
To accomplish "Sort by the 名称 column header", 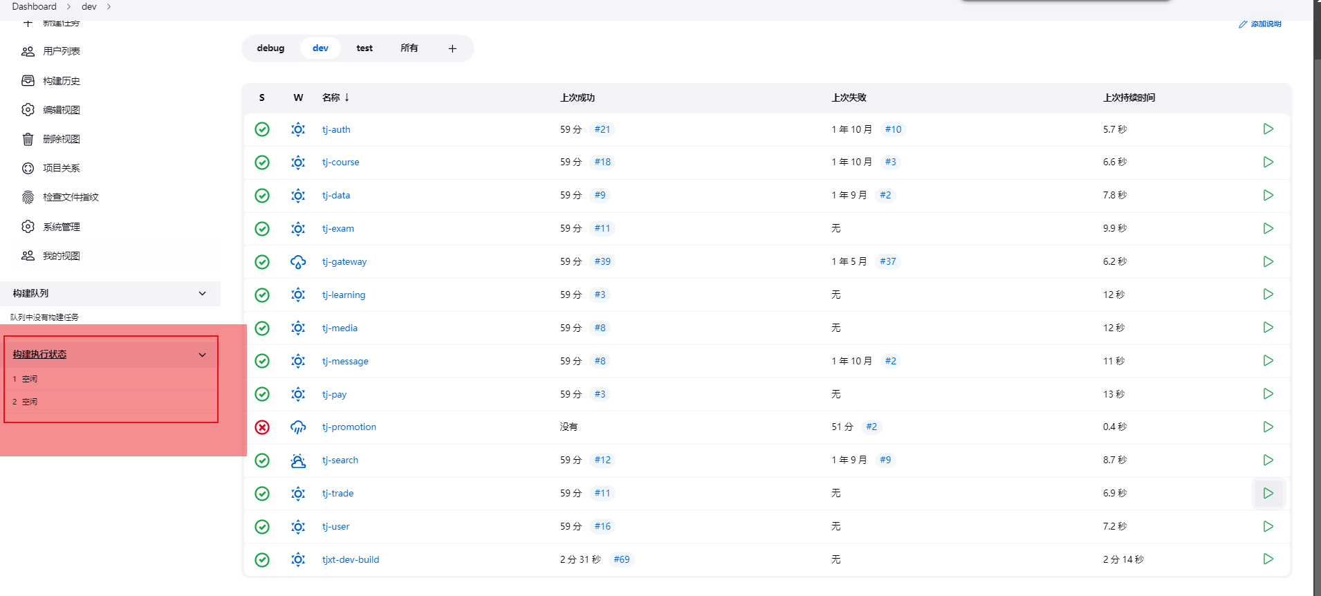I will point(335,97).
